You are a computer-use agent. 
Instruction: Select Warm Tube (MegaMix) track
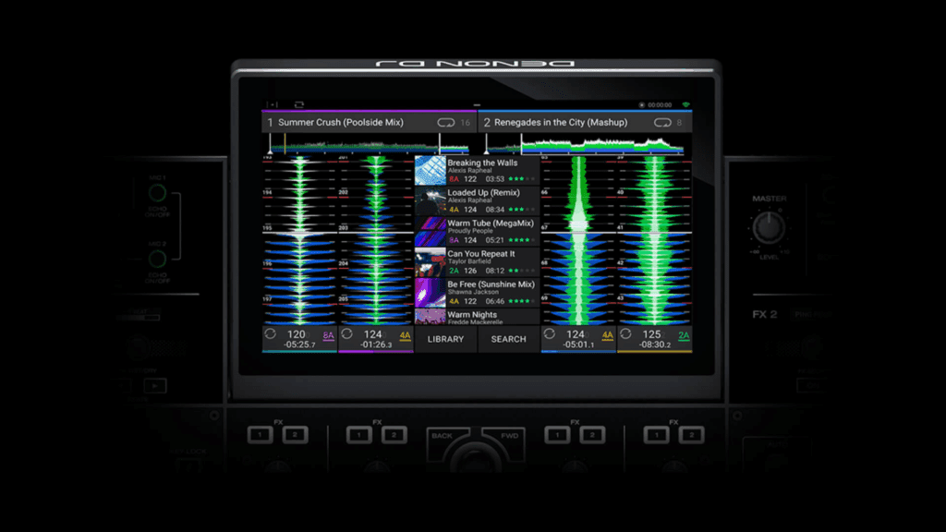477,232
